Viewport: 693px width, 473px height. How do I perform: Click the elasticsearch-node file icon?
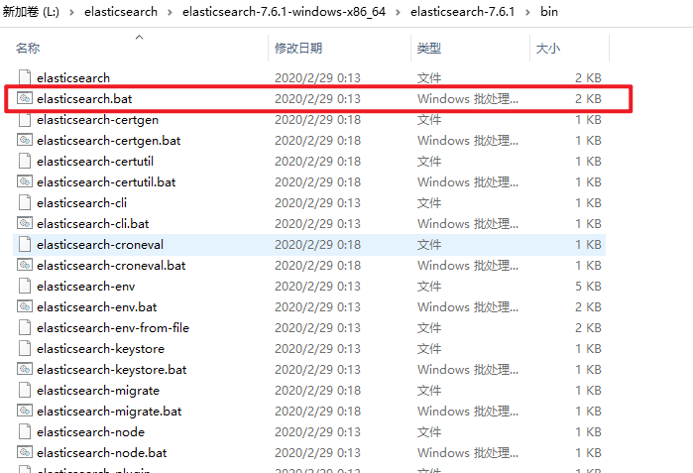25,431
